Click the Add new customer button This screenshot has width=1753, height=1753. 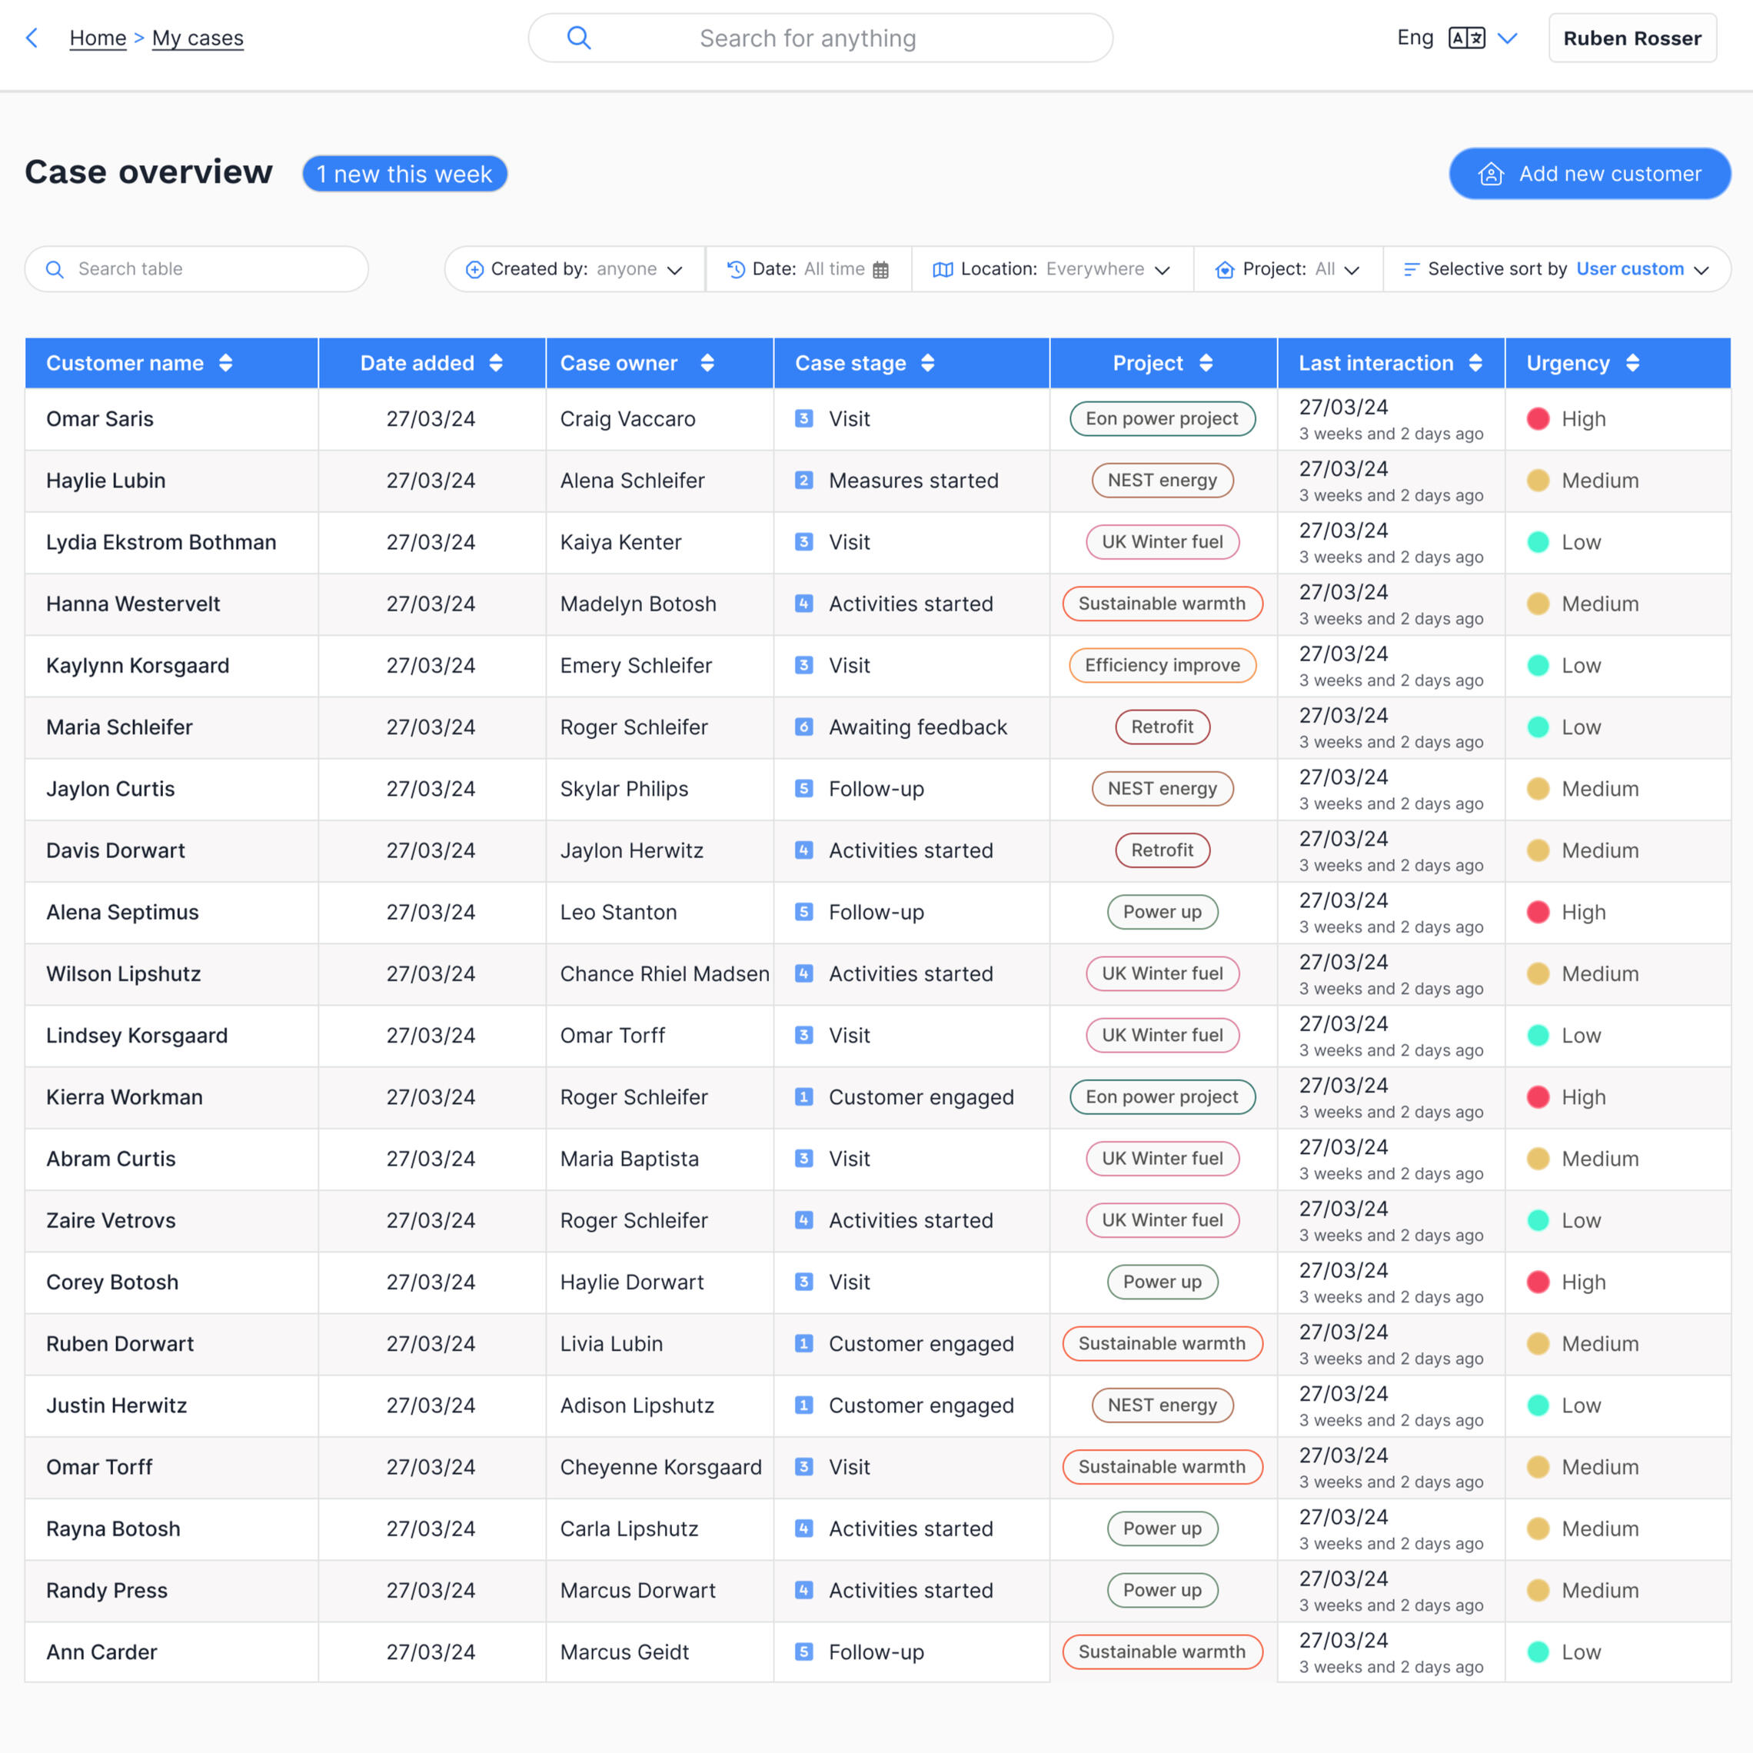pyautogui.click(x=1588, y=173)
